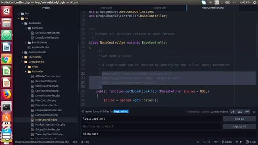Open LanguageController.php file
This screenshot has width=258, height=145.
click(x=49, y=110)
